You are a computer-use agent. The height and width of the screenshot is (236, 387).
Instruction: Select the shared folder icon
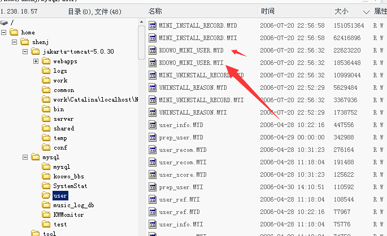click(x=46, y=128)
